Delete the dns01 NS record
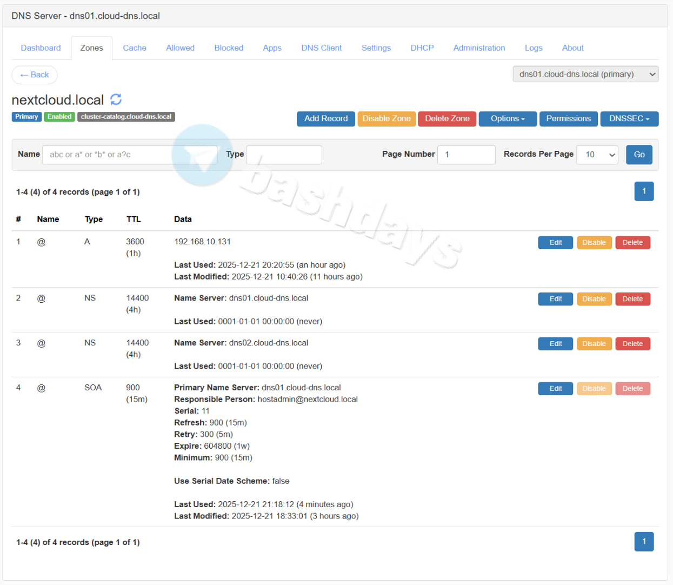673x585 pixels. [632, 299]
